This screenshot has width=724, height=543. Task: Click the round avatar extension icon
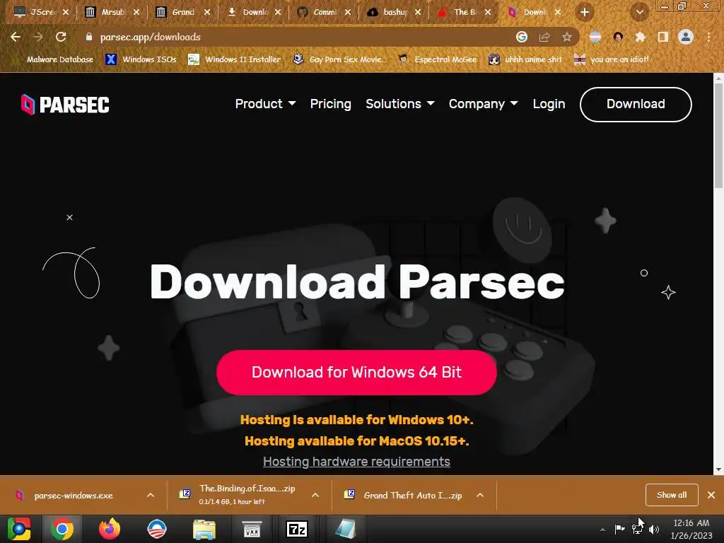[x=618, y=37]
